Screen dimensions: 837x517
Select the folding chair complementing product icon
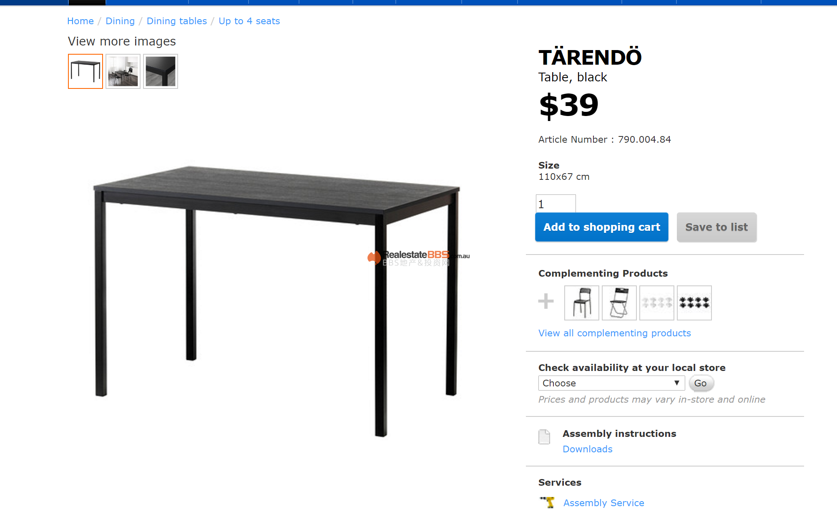pos(619,303)
